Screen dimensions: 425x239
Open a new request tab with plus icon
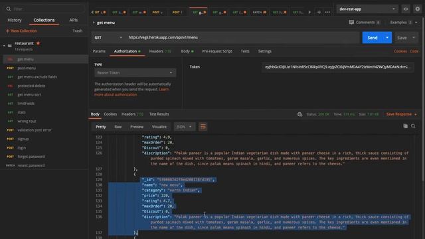319,12
